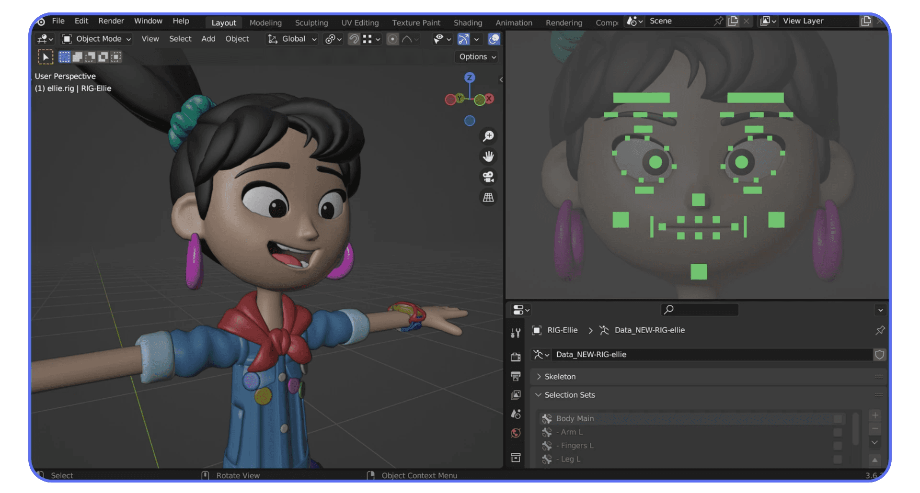Toggle proportional editing in the header
The height and width of the screenshot is (493, 920).
(x=392, y=39)
